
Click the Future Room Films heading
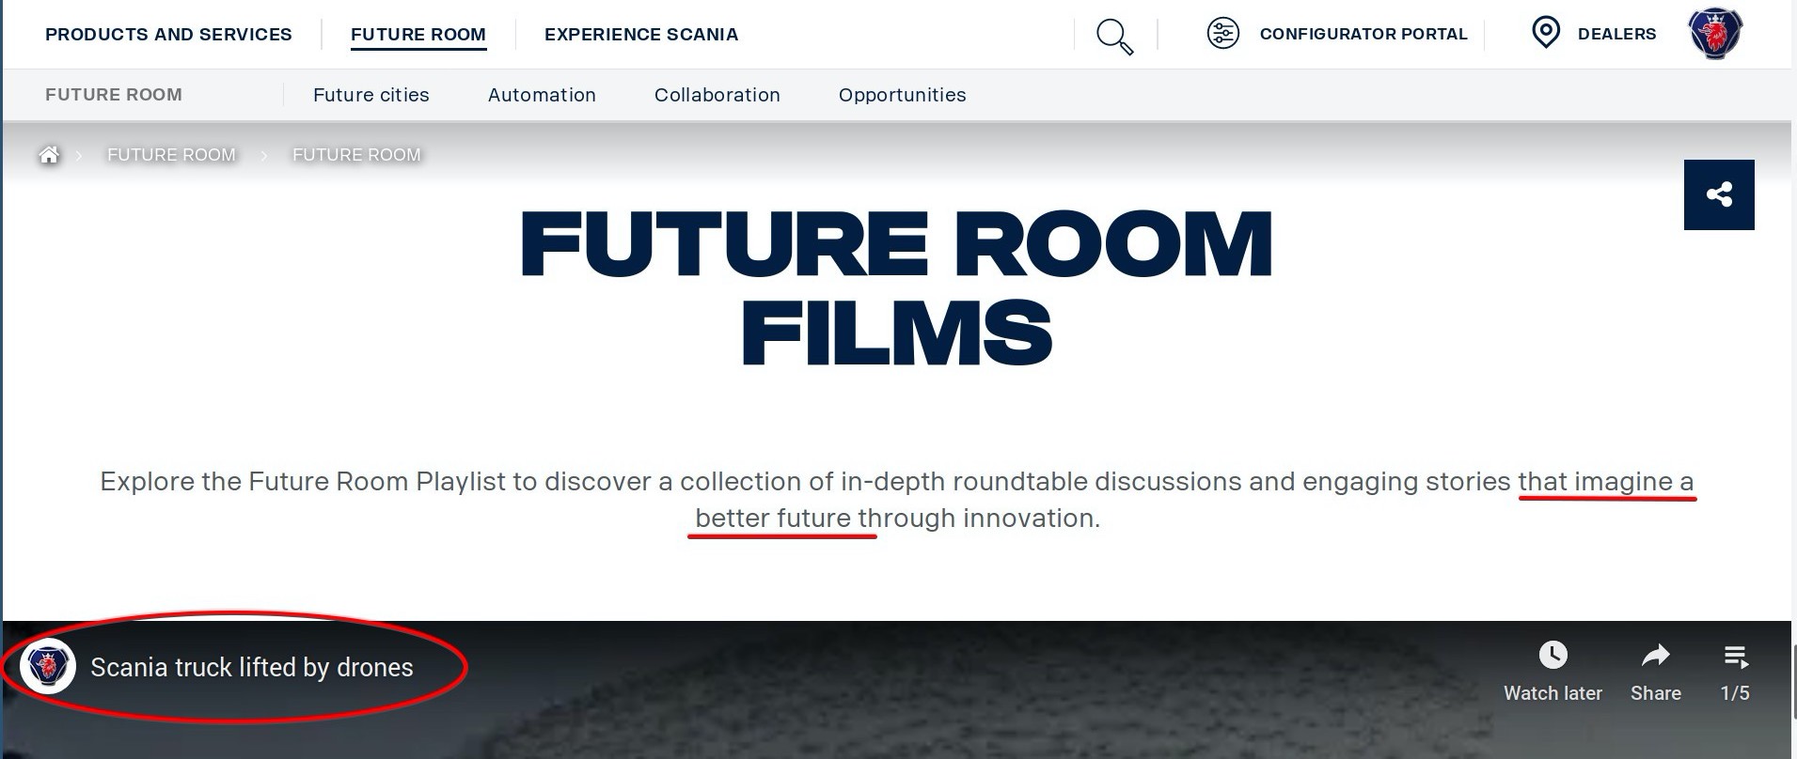(x=896, y=287)
